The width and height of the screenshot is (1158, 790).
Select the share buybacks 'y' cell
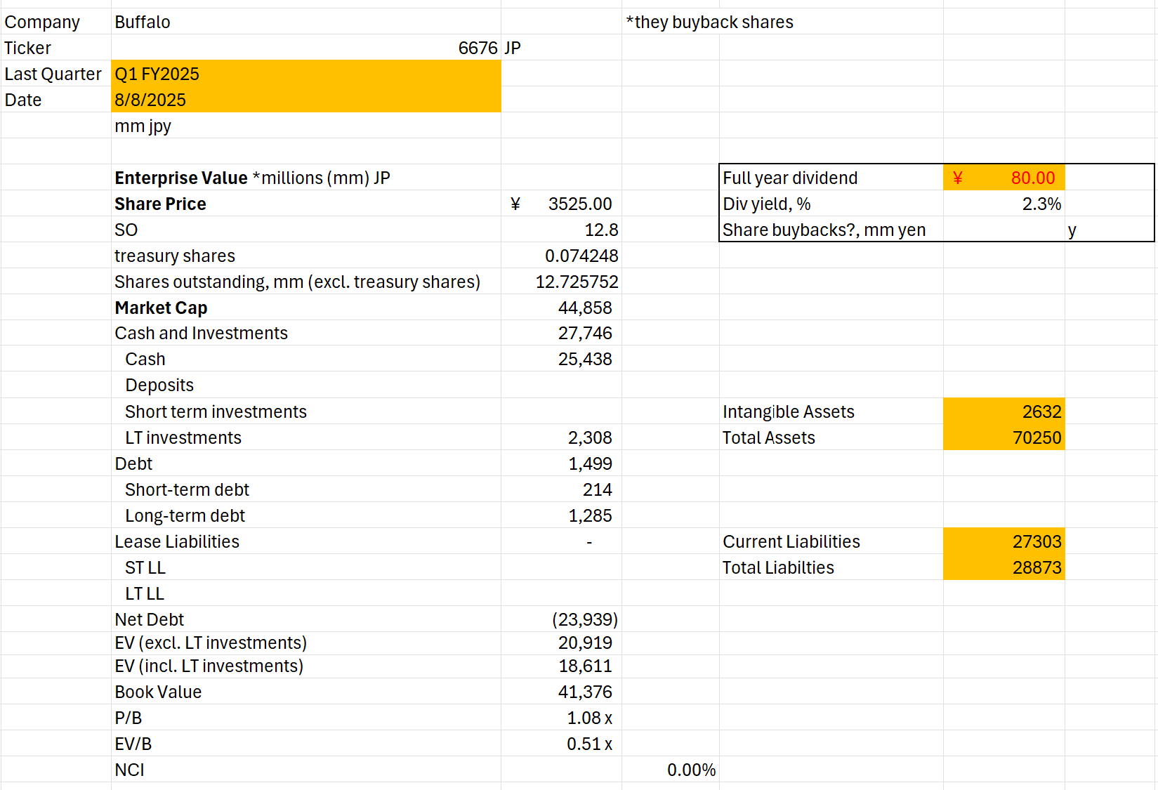pos(1109,230)
